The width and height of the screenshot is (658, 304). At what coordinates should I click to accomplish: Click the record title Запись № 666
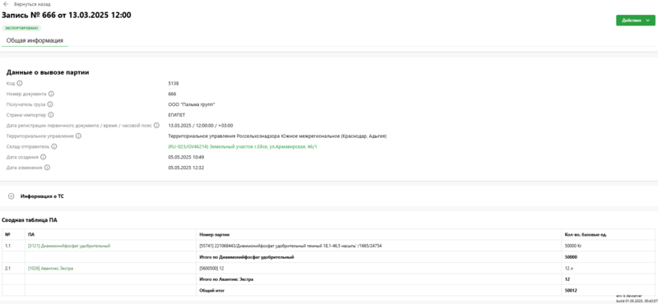pos(67,16)
